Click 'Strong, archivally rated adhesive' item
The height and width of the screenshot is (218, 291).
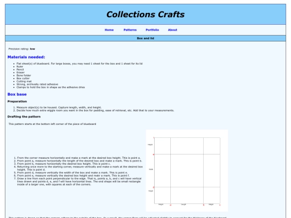(x=37, y=85)
